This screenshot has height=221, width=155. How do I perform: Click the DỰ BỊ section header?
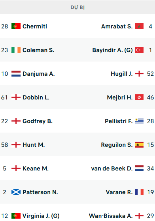(77, 7)
